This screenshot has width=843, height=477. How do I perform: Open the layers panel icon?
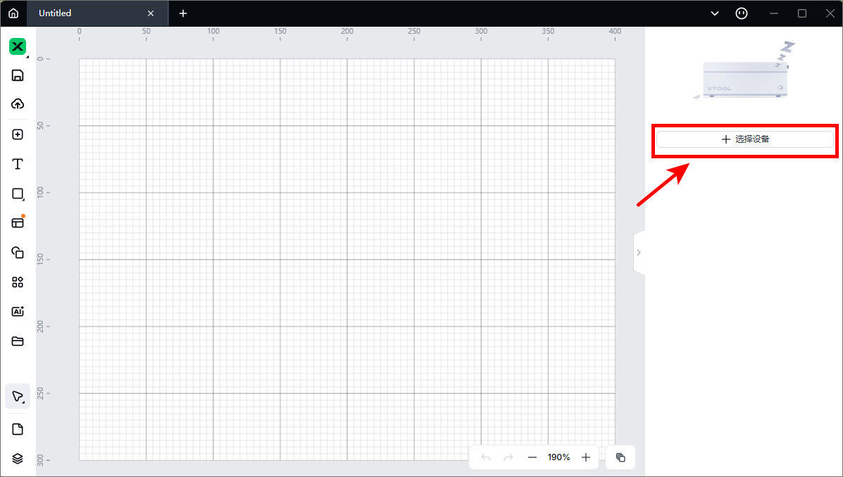(x=18, y=458)
